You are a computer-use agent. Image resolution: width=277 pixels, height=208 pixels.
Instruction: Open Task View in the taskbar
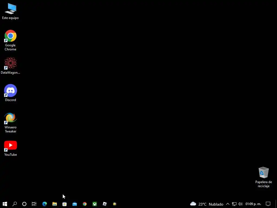pyautogui.click(x=34, y=204)
